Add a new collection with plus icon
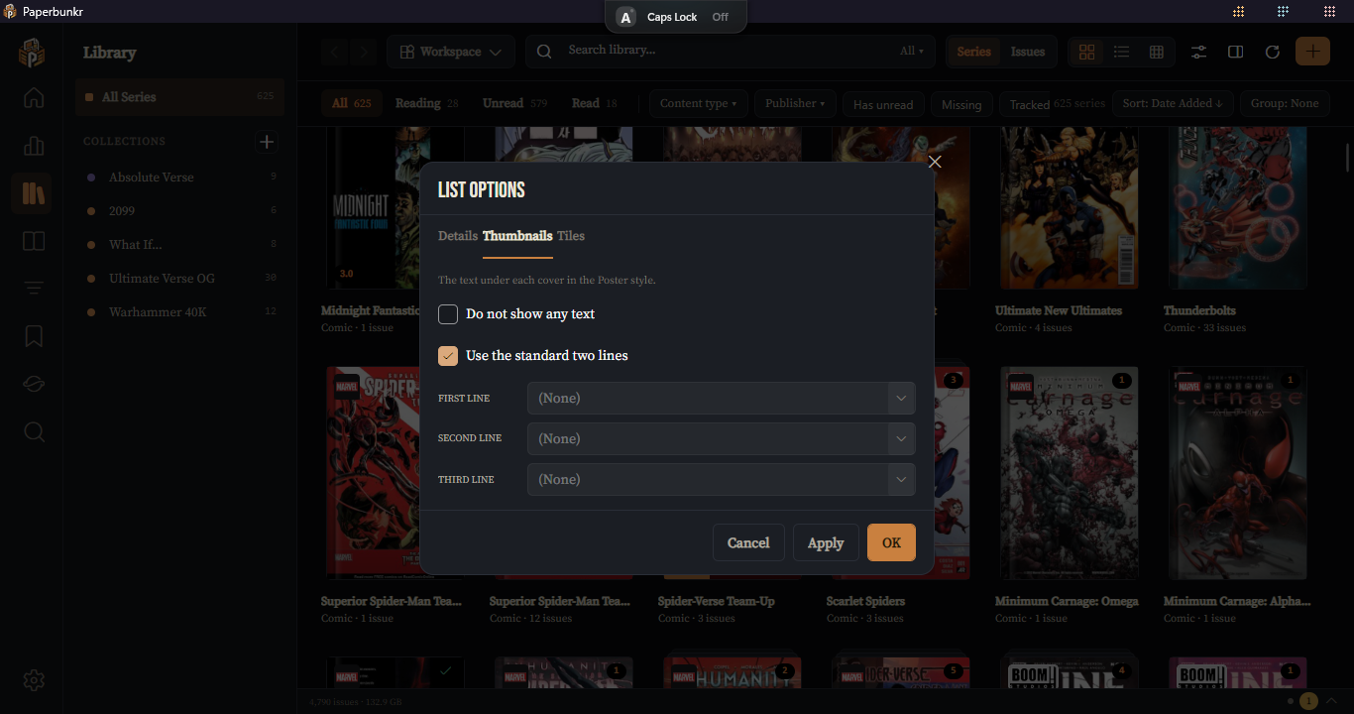Screen dimensions: 1354x714 click(267, 142)
